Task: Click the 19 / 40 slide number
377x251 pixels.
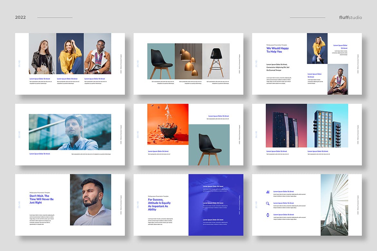Action: coord(19,64)
